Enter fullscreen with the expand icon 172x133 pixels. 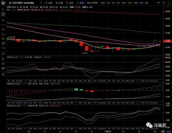pos(169,3)
